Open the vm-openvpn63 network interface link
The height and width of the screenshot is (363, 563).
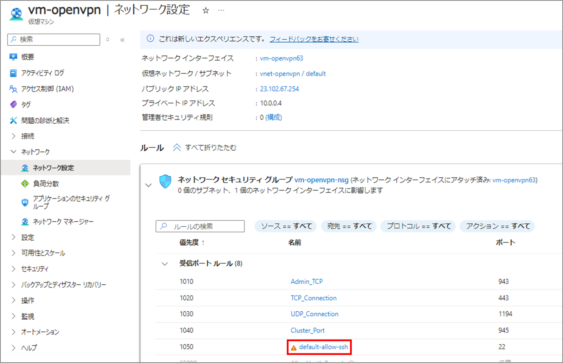[281, 58]
